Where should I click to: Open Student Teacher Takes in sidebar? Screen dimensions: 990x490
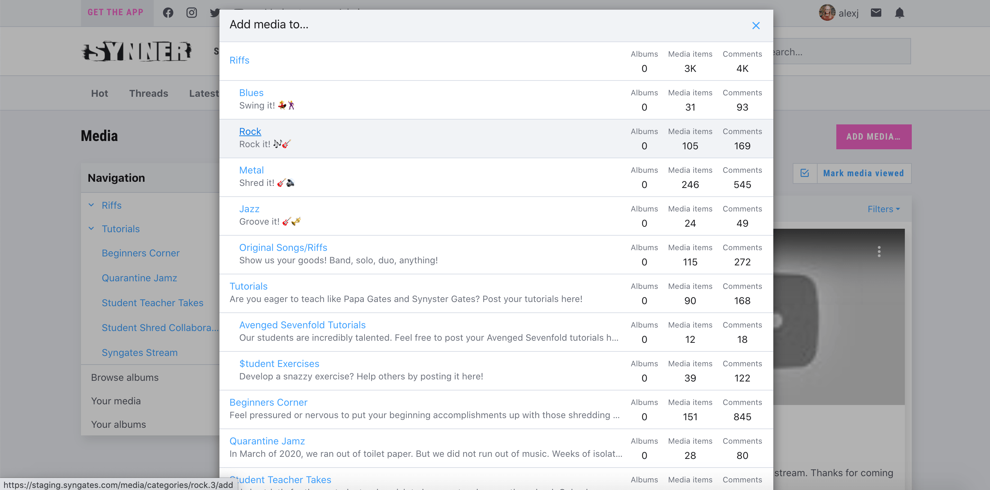click(152, 303)
